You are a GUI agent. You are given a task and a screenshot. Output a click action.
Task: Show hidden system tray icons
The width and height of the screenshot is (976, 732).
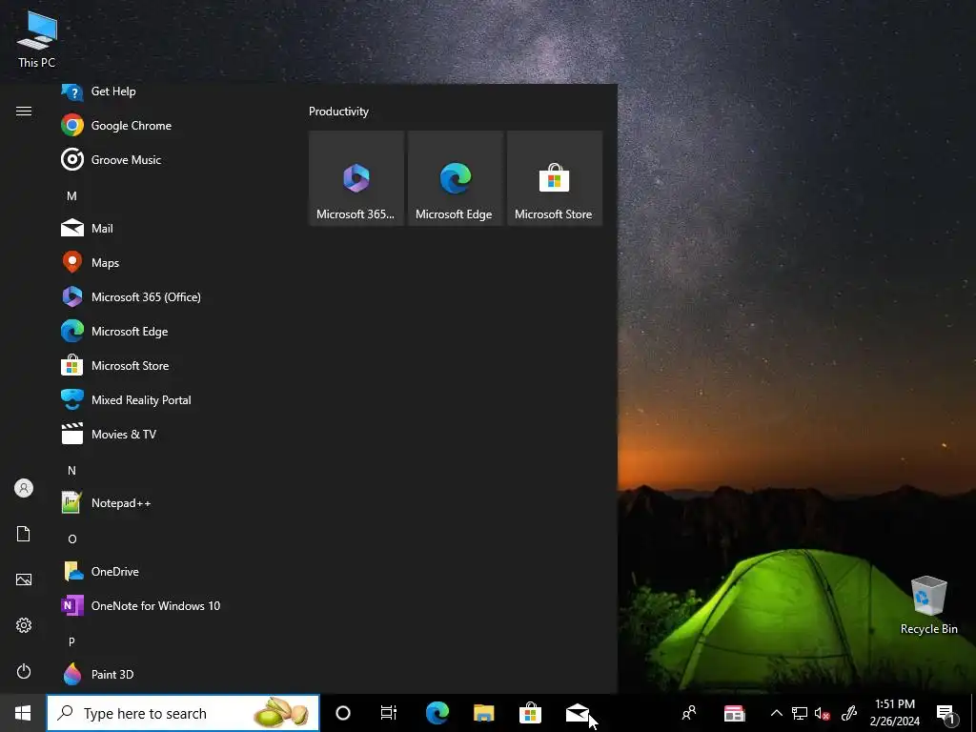[x=776, y=713]
